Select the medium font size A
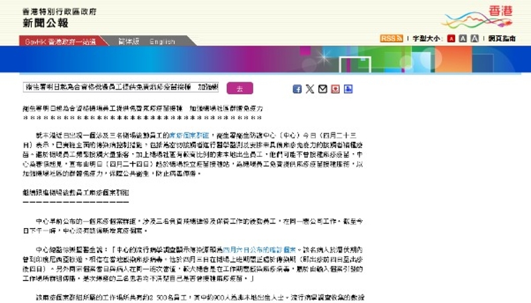 [x=463, y=38]
